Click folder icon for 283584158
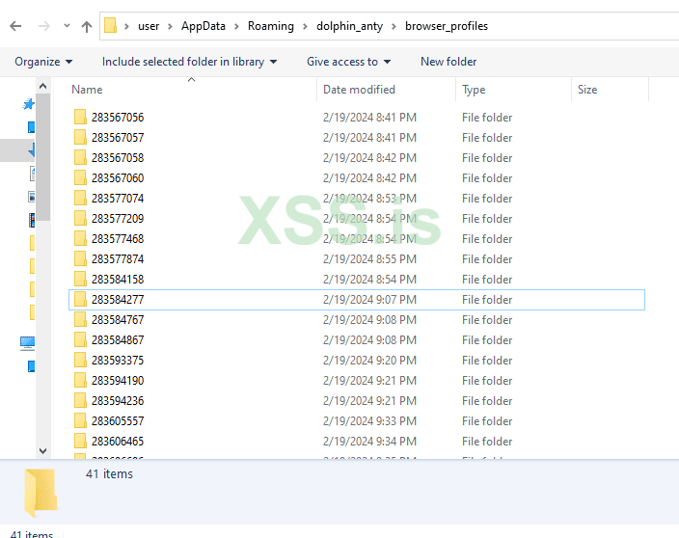Image resolution: width=679 pixels, height=538 pixels. point(80,279)
